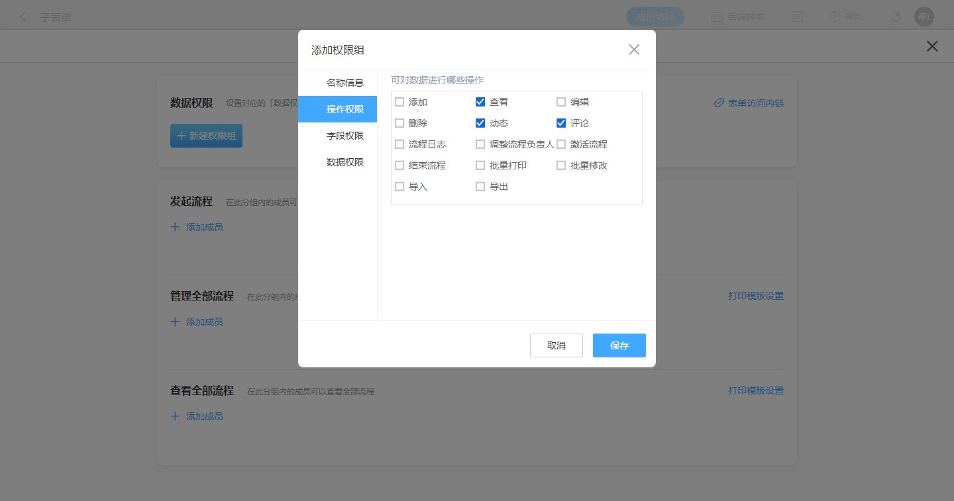Close the 添加权限组 dialog with X

(x=634, y=50)
